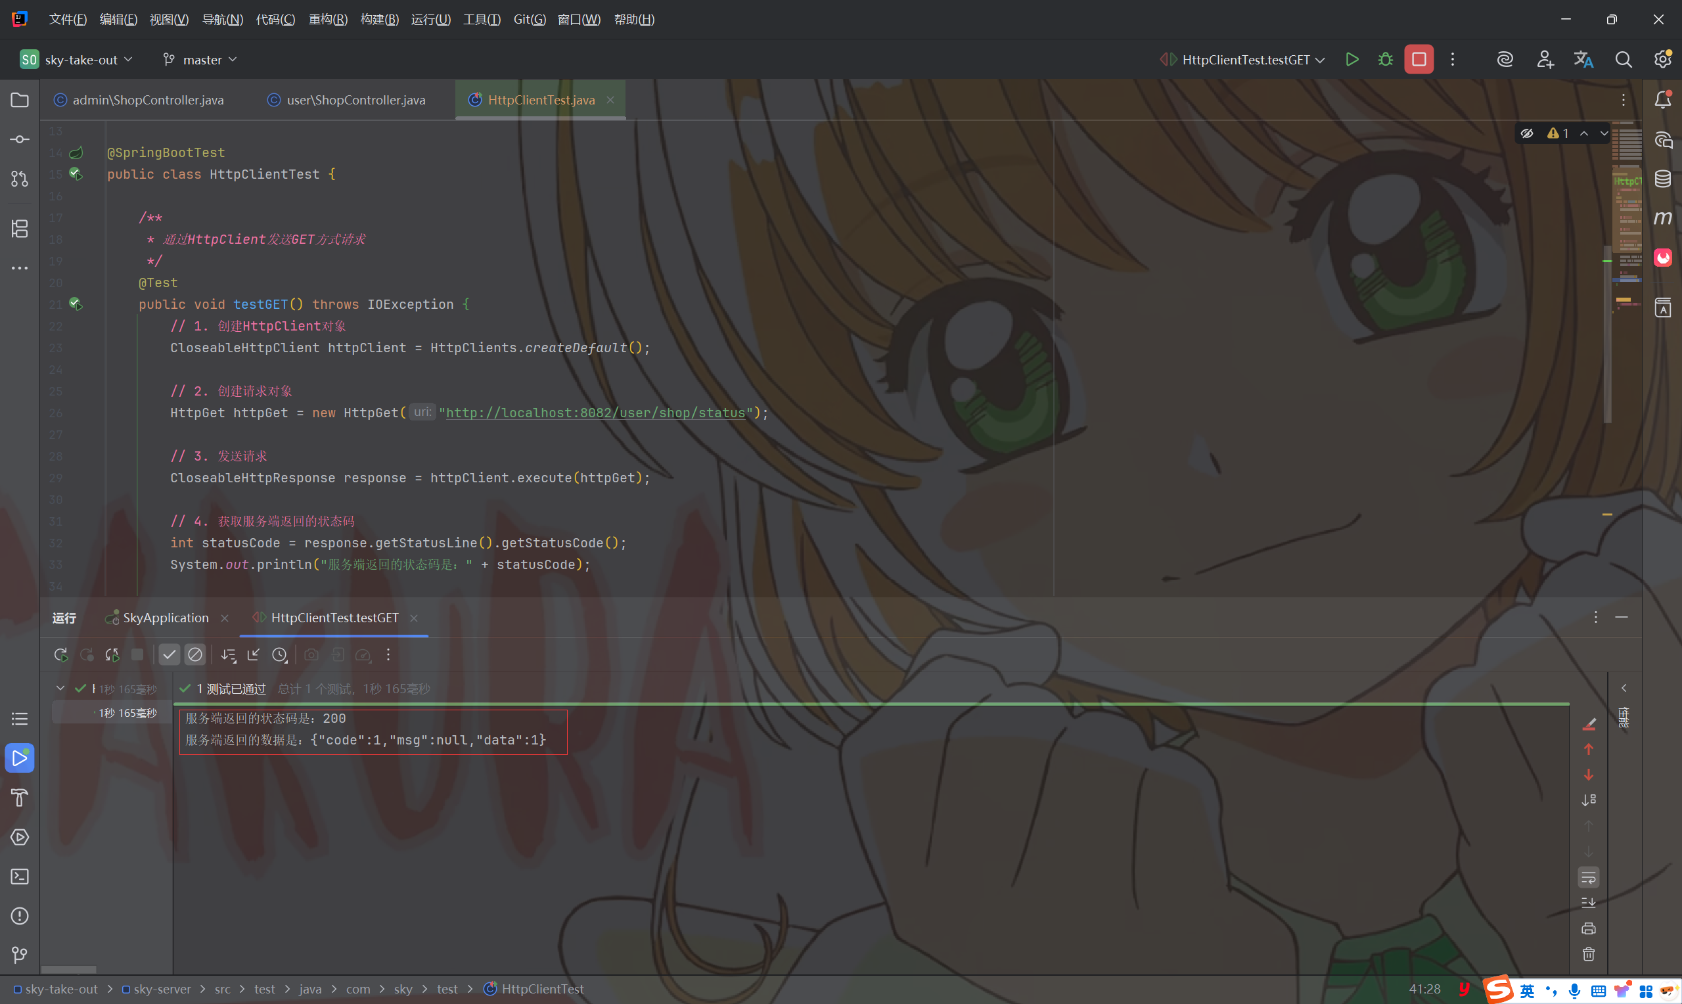Open the Database tool window
The height and width of the screenshot is (1004, 1682).
[1662, 179]
